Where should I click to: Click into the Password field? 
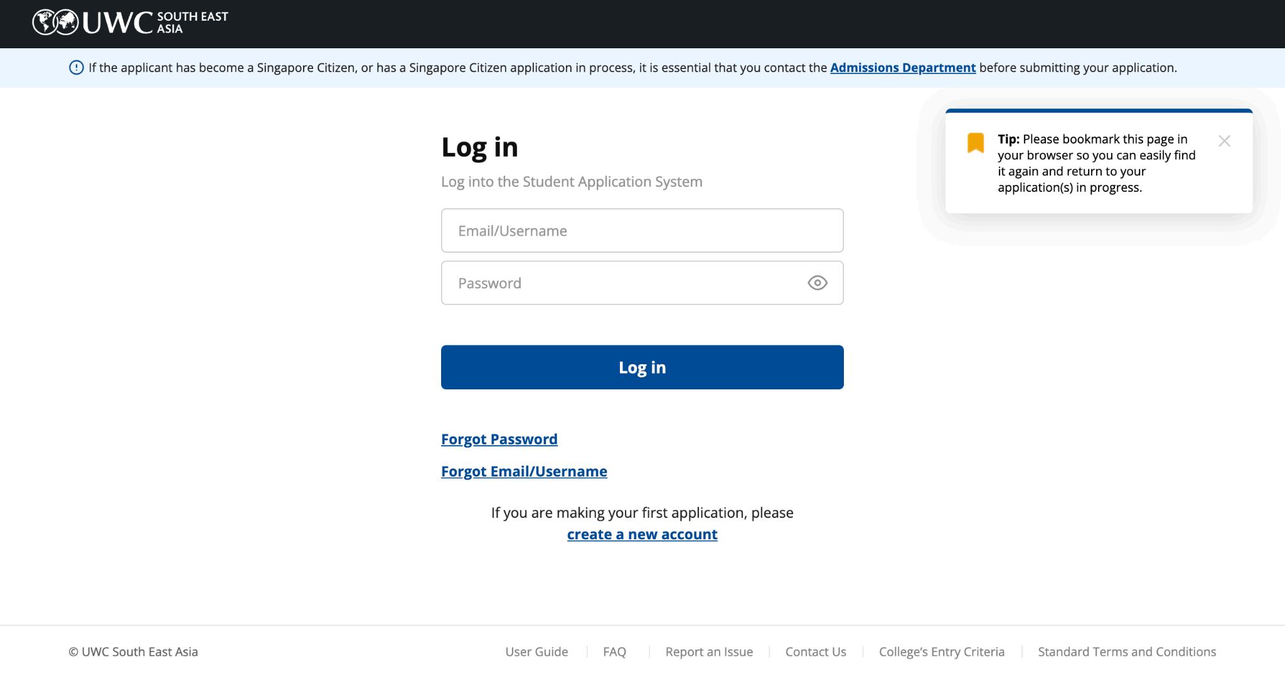pyautogui.click(x=621, y=283)
